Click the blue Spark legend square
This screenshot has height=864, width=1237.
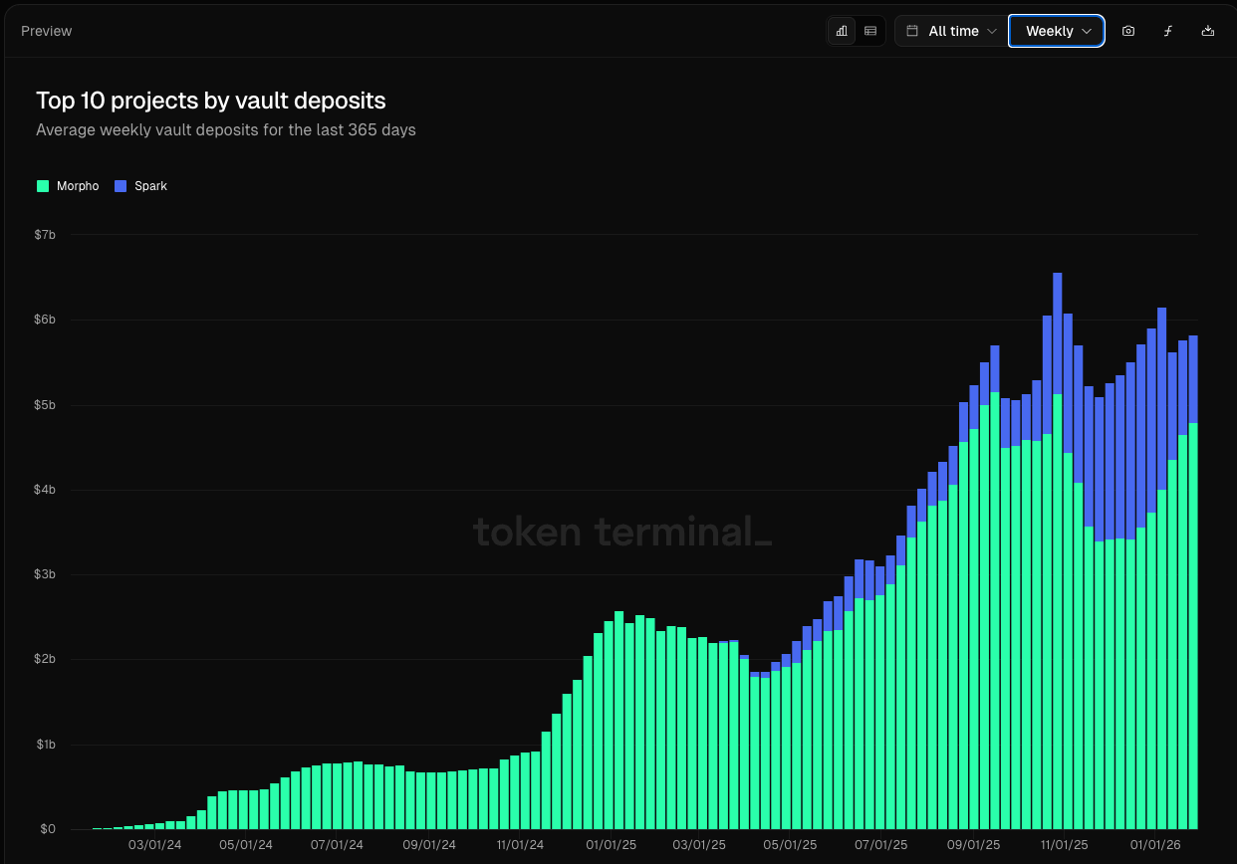(x=120, y=186)
